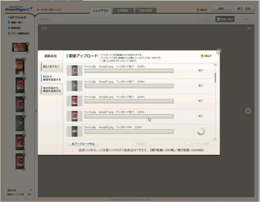This screenshot has height=202, width=260.
Task: Open 画像一覧へ in the sidebar
Action: coord(16,22)
